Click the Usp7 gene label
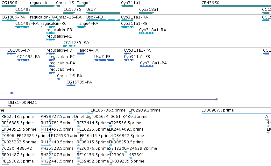 [x=91, y=10]
